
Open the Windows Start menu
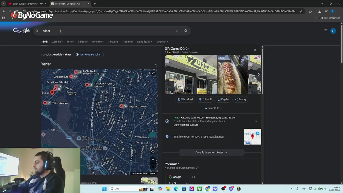click(x=104, y=189)
